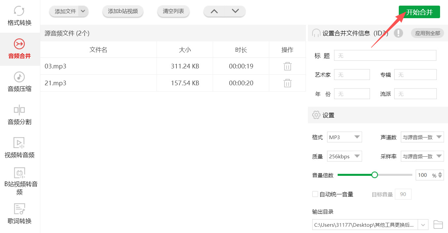448x233 pixels.
Task: Expand the 添加文件 dropdown arrow
Action: coord(84,11)
